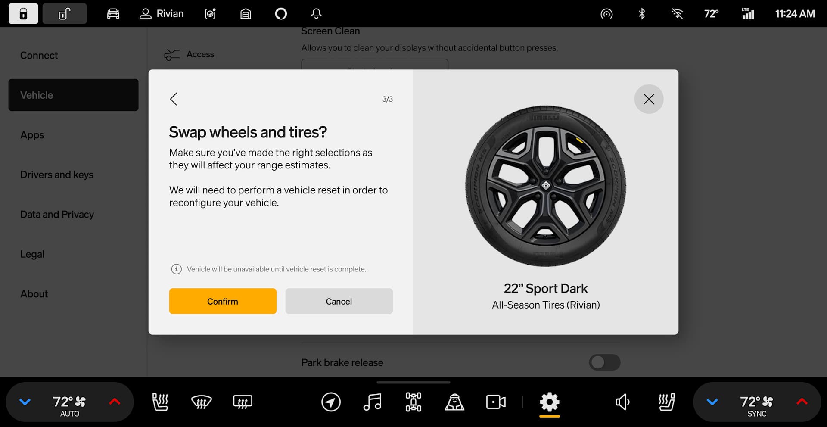827x427 pixels.
Task: Toggle passenger seat heater icon
Action: pyautogui.click(x=666, y=402)
